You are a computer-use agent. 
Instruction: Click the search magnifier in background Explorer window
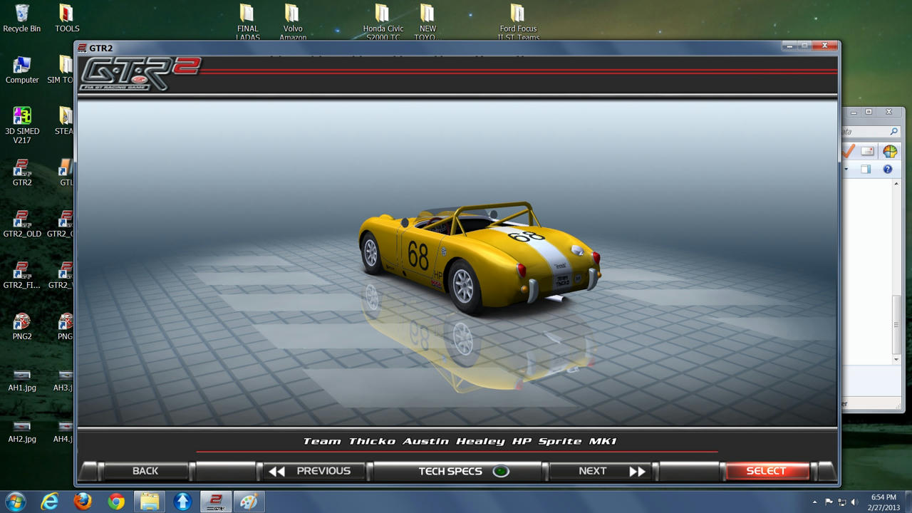point(893,132)
